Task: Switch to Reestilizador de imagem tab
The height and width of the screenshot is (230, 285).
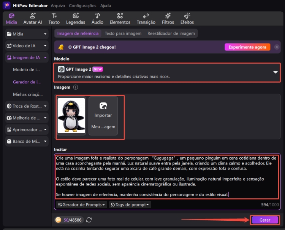Action: [171, 34]
